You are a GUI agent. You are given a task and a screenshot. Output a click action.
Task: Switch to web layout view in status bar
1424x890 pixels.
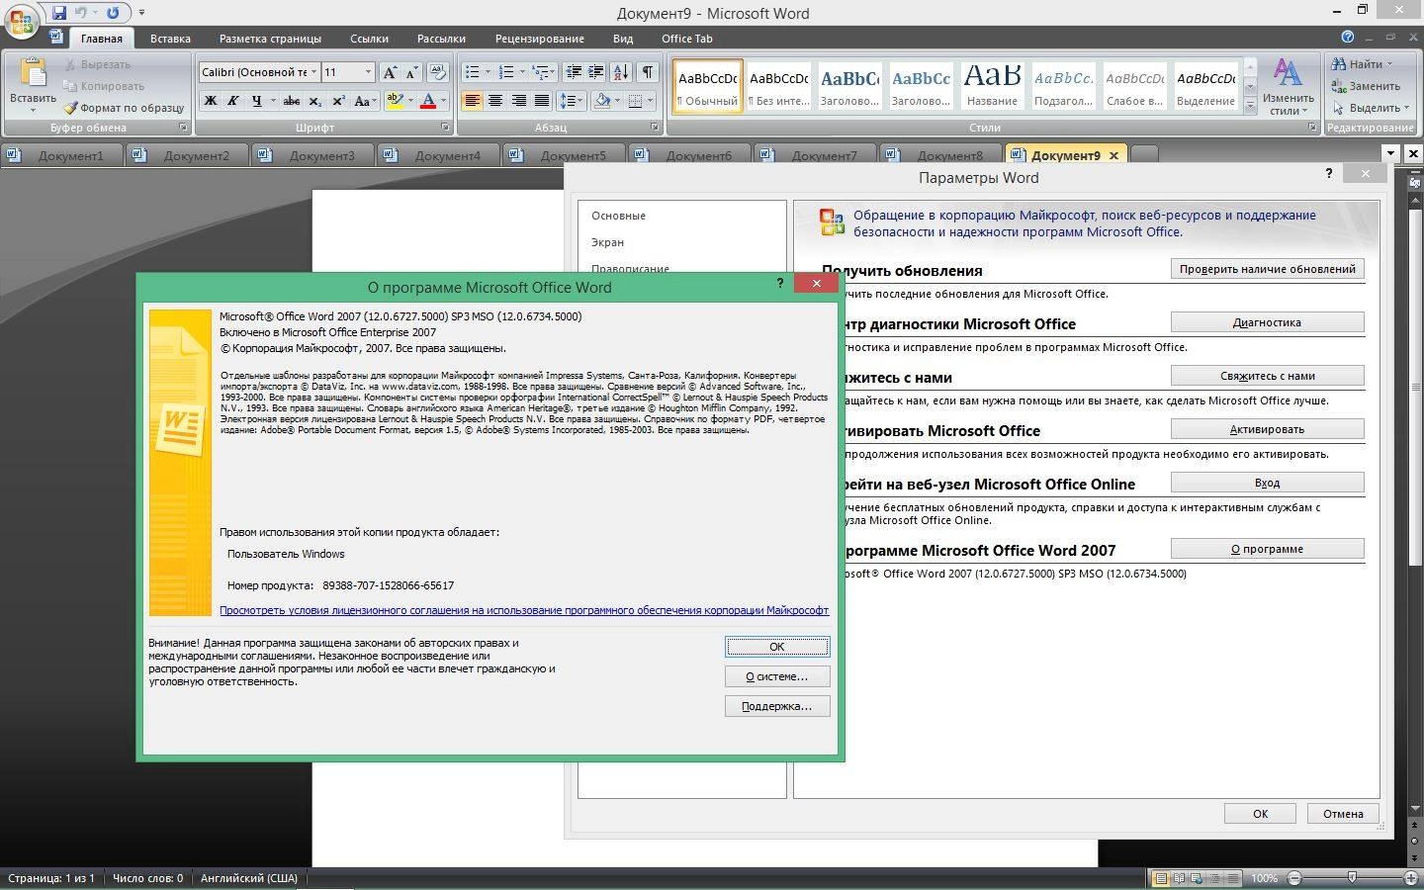pyautogui.click(x=1197, y=878)
